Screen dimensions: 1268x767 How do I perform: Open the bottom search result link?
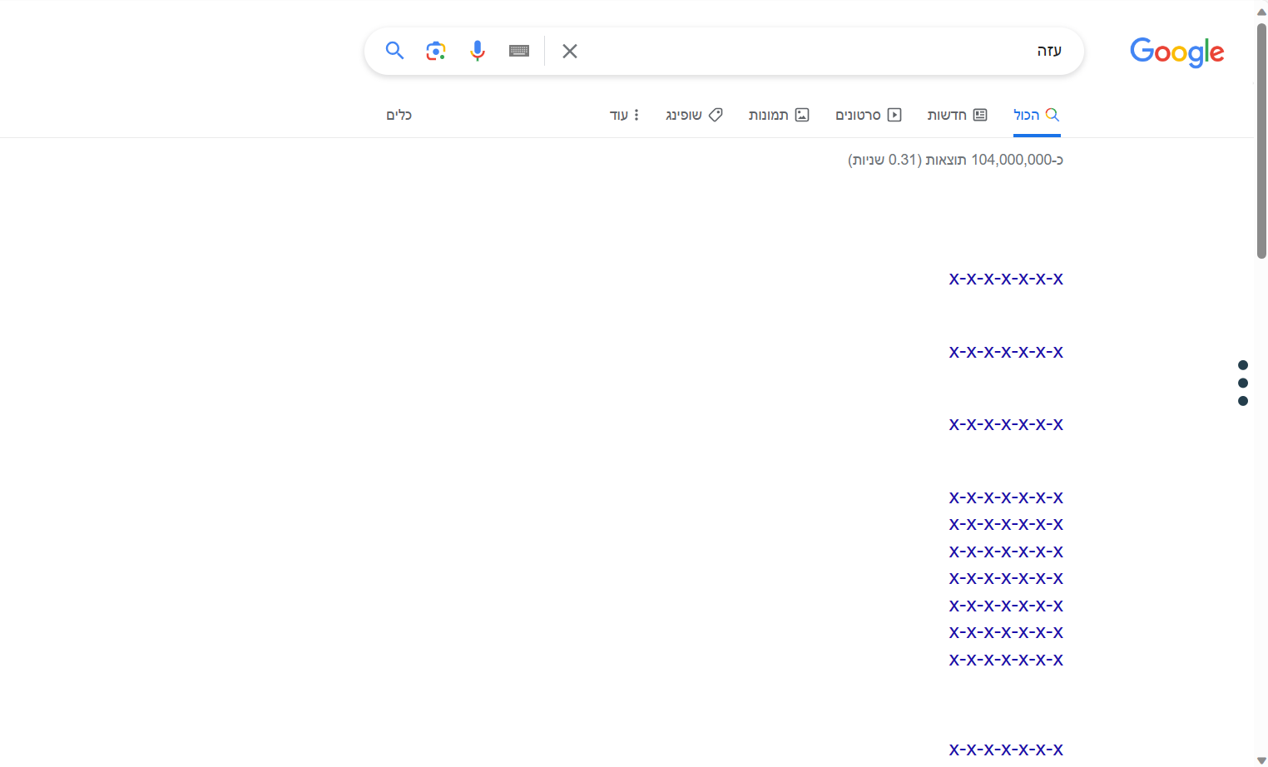tap(1005, 750)
